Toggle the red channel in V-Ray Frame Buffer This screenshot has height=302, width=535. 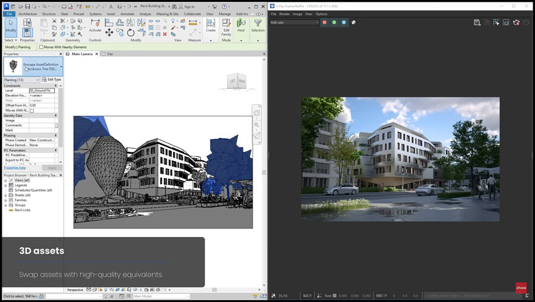[x=324, y=22]
